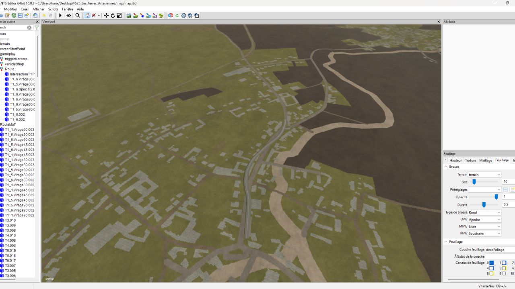Collapse the Brosse section

[x=446, y=167]
